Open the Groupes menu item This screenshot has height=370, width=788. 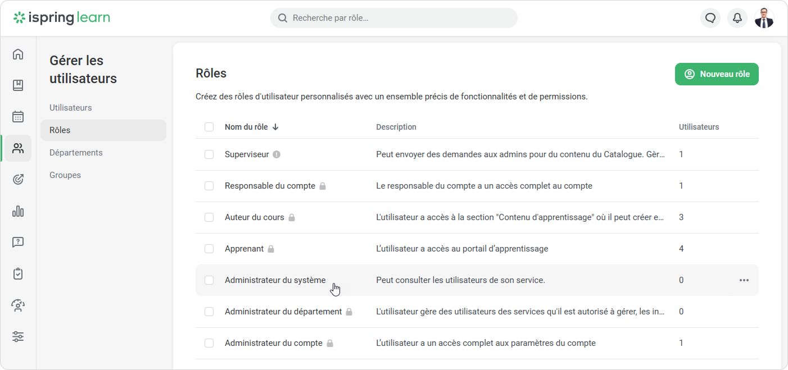click(65, 175)
